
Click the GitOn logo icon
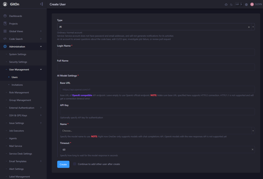(x=5, y=4)
